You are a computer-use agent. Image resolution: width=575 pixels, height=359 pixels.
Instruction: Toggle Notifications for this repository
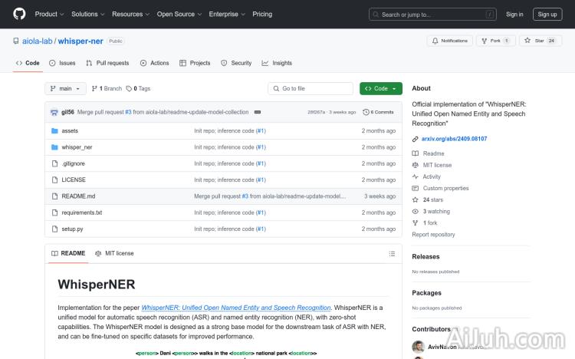click(x=450, y=41)
